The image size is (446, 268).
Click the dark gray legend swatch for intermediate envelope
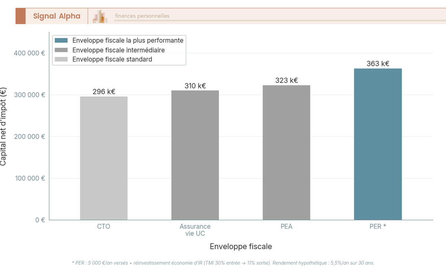tap(61, 50)
